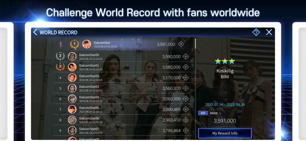Open DalcomStar's profile avatar
The image size is (306, 141).
point(87,44)
